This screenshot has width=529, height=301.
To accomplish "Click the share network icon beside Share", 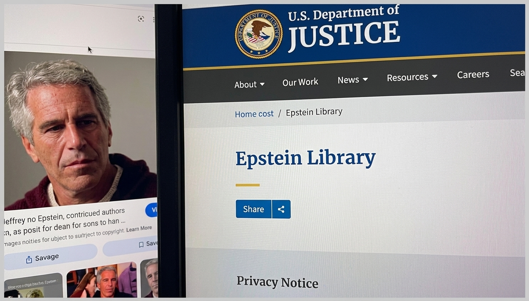I will pyautogui.click(x=281, y=209).
